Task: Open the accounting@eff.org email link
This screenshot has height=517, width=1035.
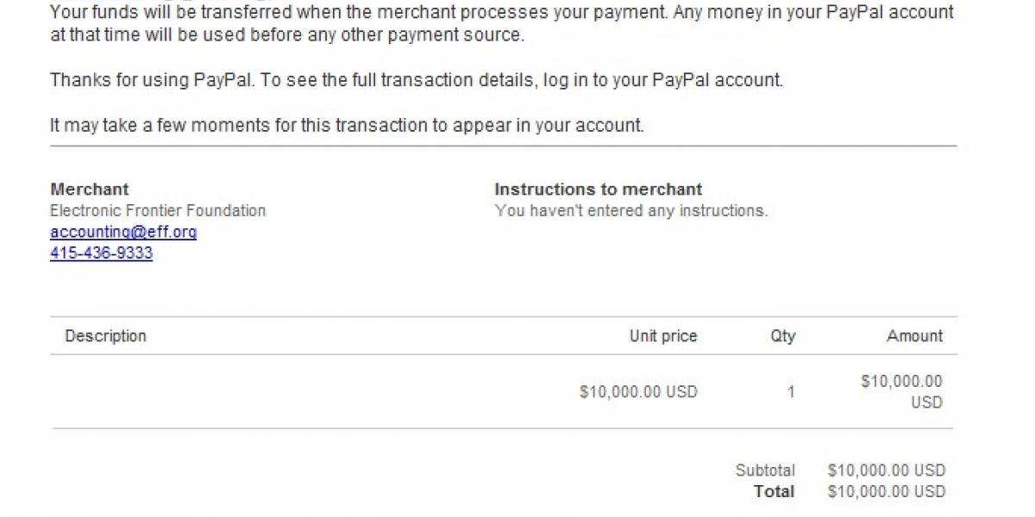Action: (123, 233)
